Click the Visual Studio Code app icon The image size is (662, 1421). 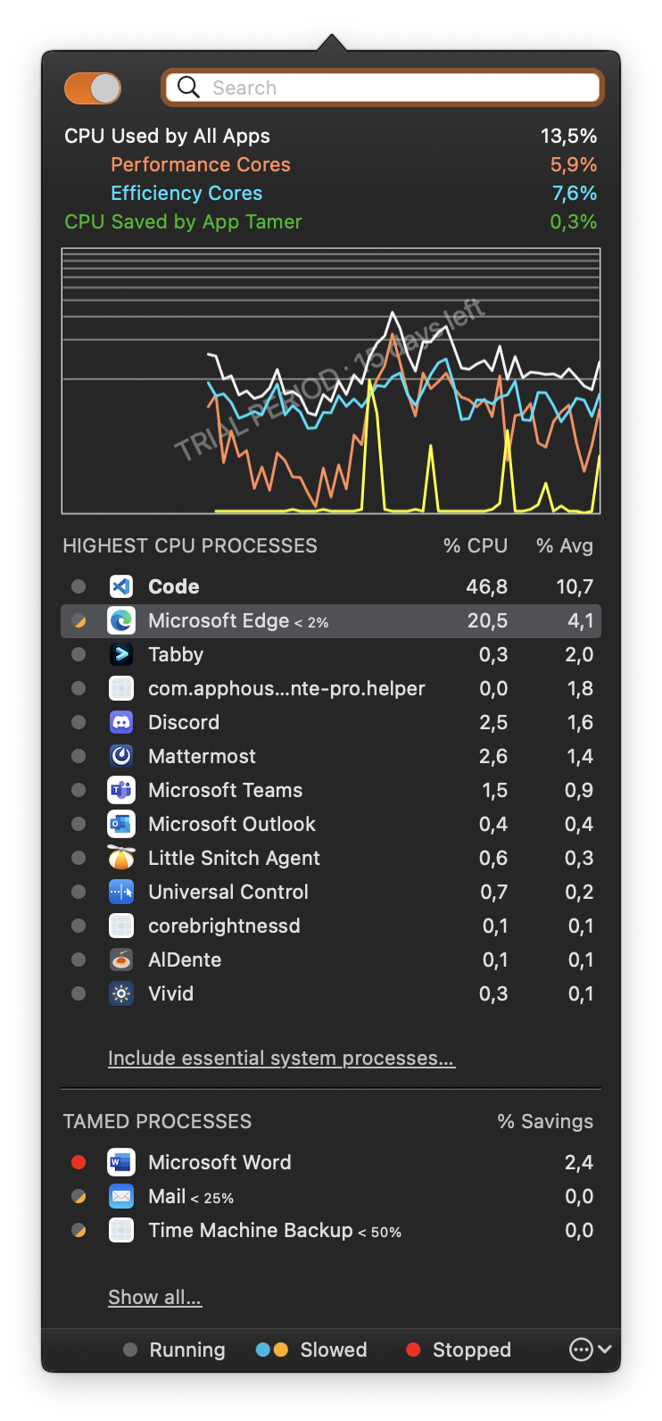click(121, 586)
